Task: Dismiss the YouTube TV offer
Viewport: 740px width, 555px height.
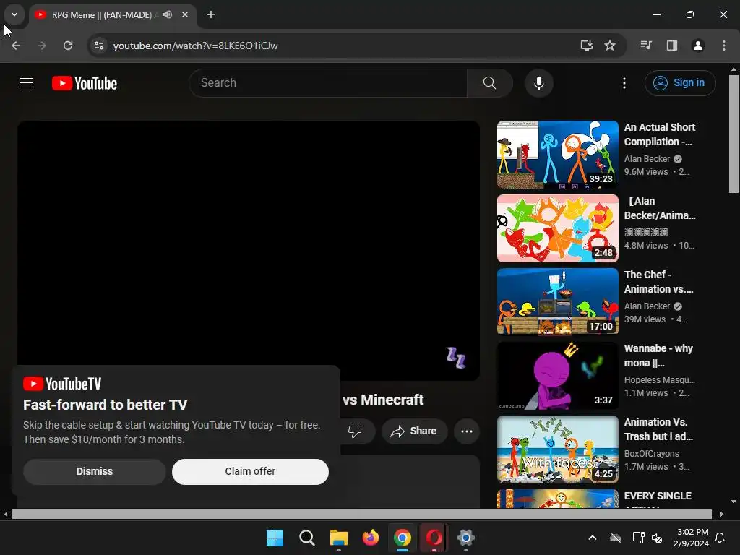Action: [95, 471]
